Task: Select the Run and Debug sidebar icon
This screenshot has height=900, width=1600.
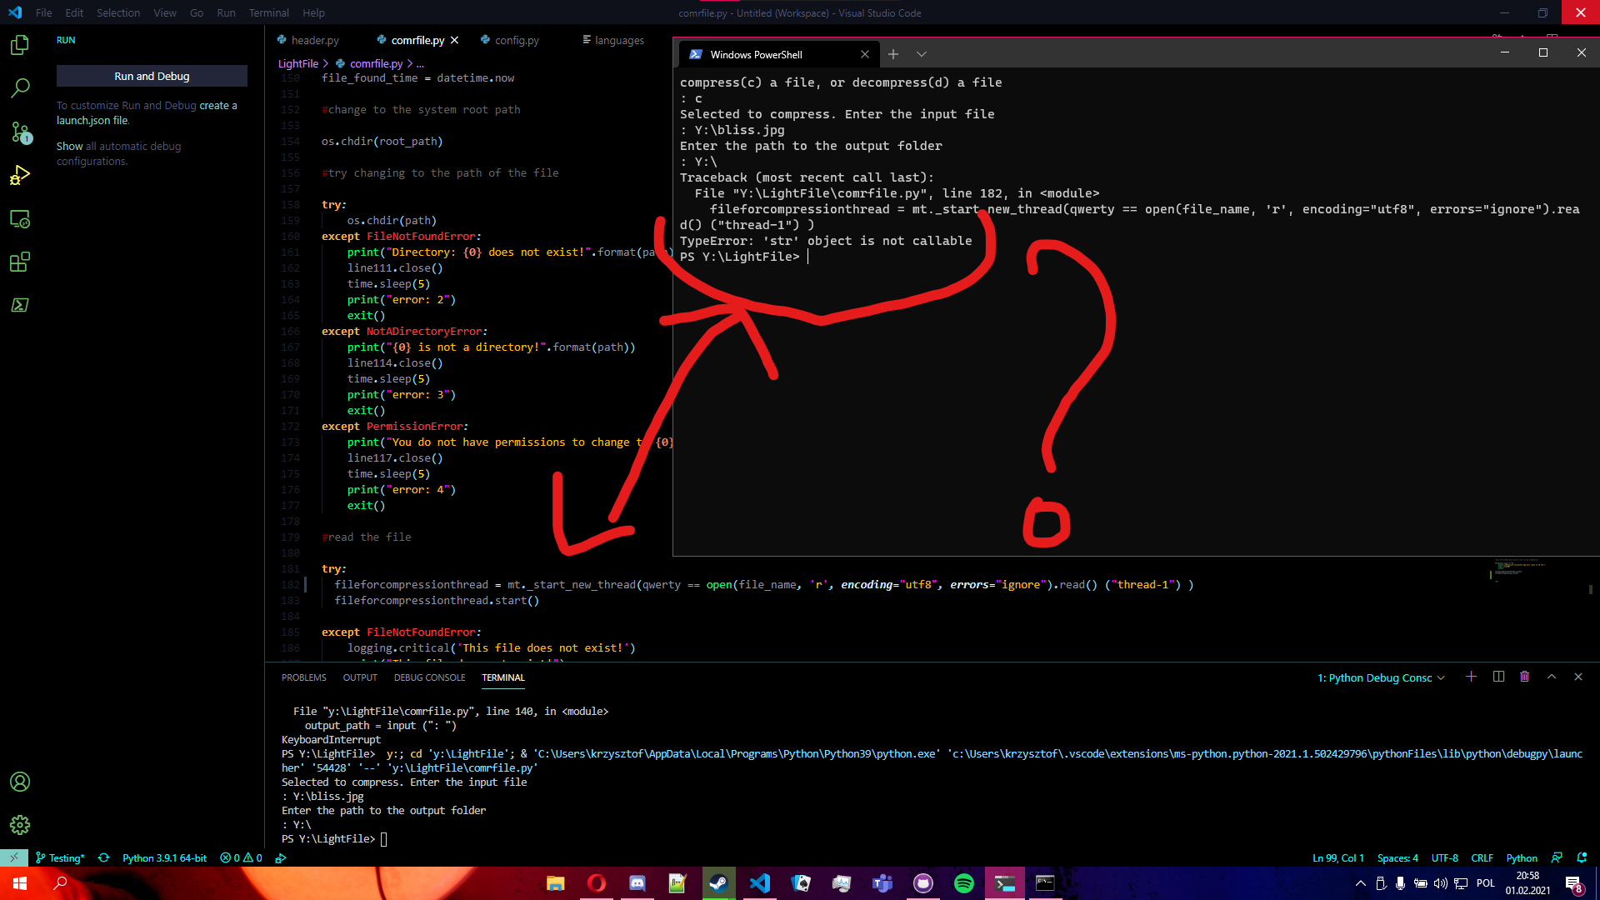Action: 20,175
